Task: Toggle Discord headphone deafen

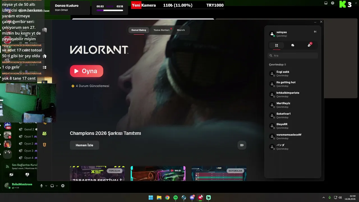Action: coord(52,186)
